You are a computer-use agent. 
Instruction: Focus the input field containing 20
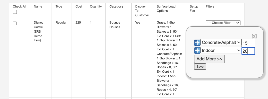248,51
